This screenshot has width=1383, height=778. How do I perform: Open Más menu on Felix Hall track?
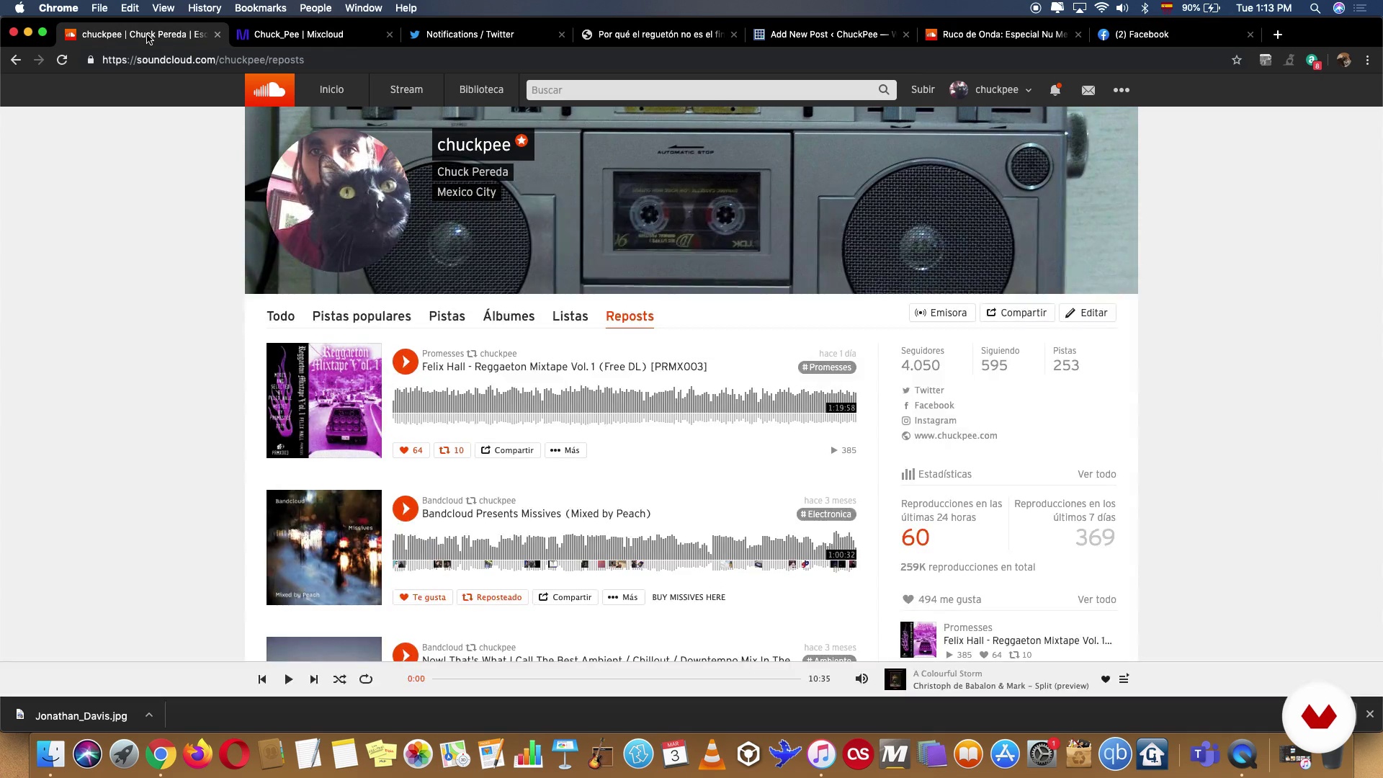click(x=565, y=450)
